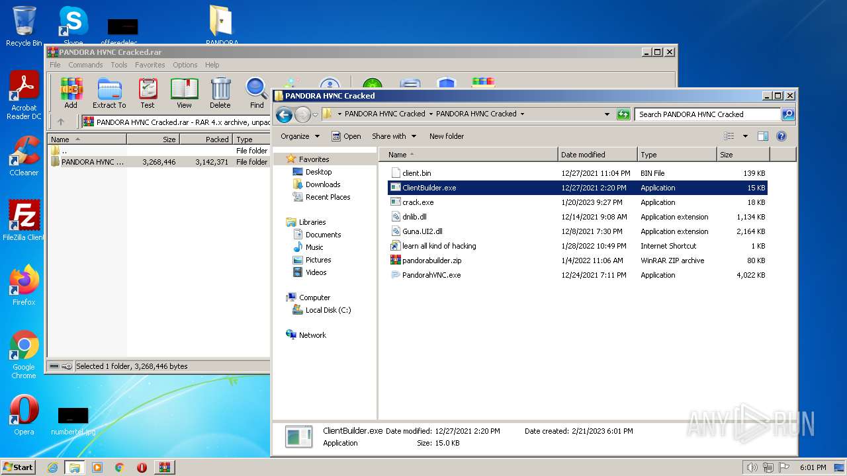Click the WinRAR icon on the taskbar
Viewport: 847px width, 476px height.
164,467
